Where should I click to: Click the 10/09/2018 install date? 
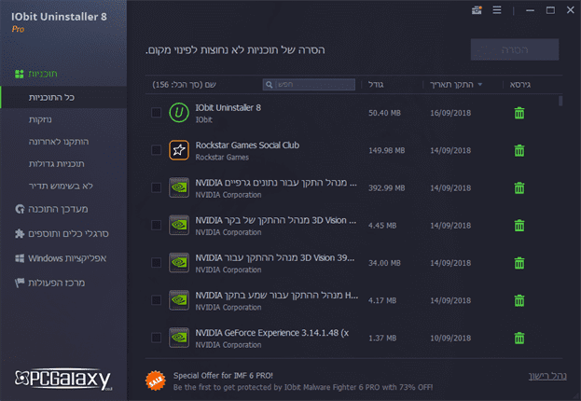click(450, 338)
